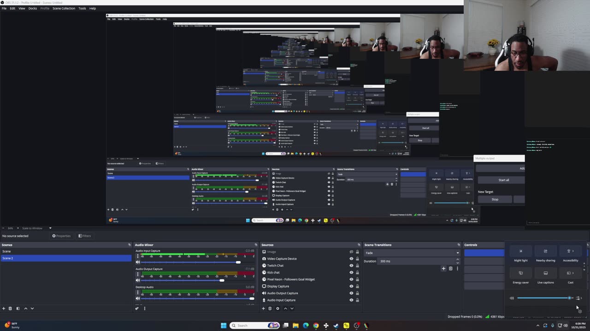Open the View menu
The height and width of the screenshot is (331, 590).
coord(22,8)
